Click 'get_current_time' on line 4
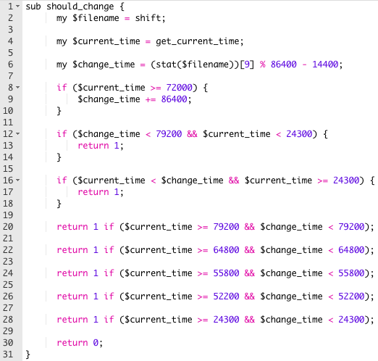Image resolution: width=378 pixels, height=361 pixels. point(198,41)
